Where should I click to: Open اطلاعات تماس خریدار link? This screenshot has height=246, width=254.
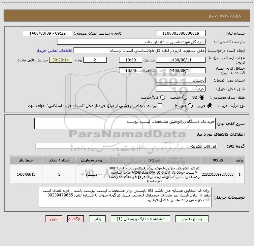click(x=54, y=51)
